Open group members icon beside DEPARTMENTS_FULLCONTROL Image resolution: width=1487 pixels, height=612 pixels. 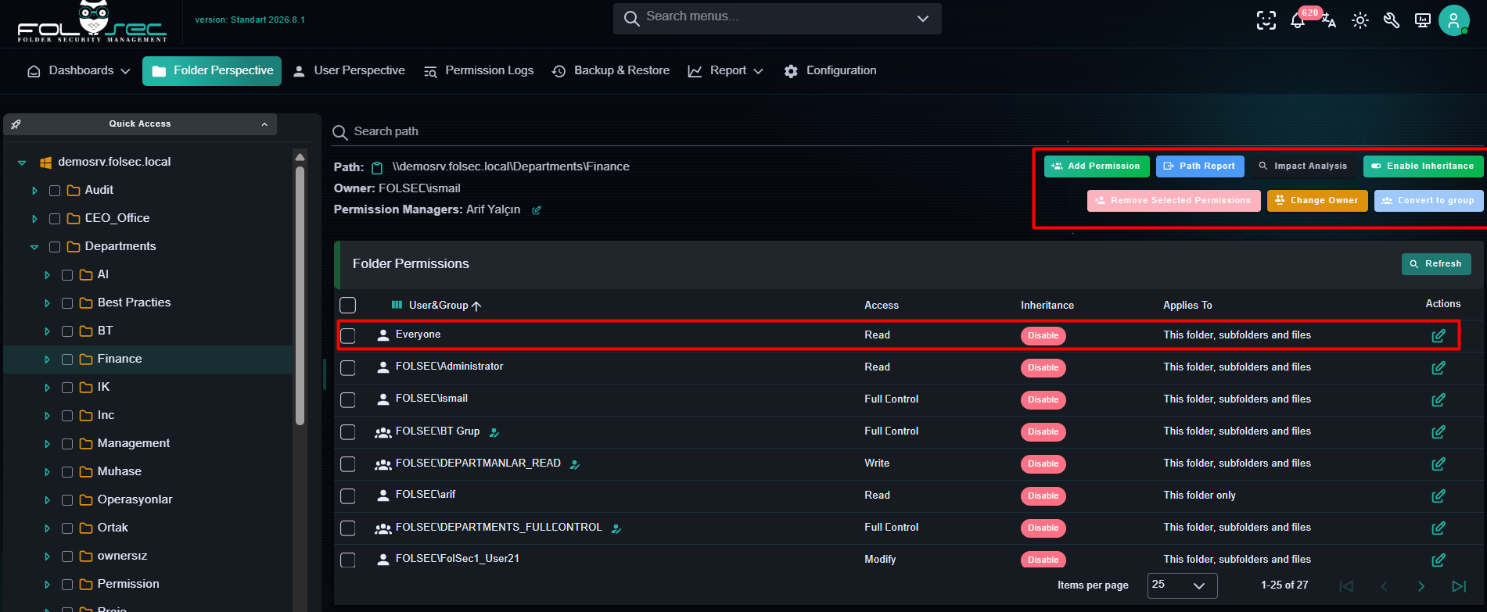(616, 528)
